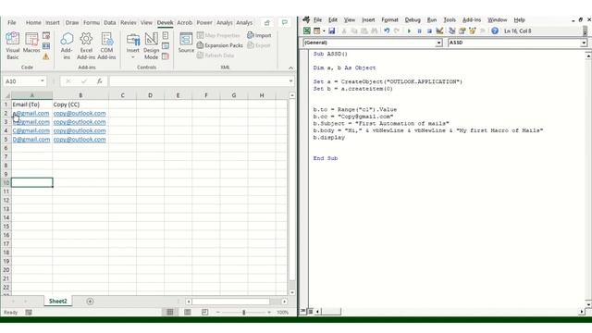Open the VBA Edit menu
Image resolution: width=592 pixels, height=333 pixels.
333,20
